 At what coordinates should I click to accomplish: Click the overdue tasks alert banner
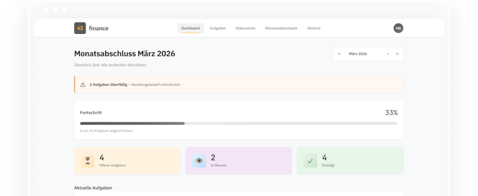click(x=239, y=85)
